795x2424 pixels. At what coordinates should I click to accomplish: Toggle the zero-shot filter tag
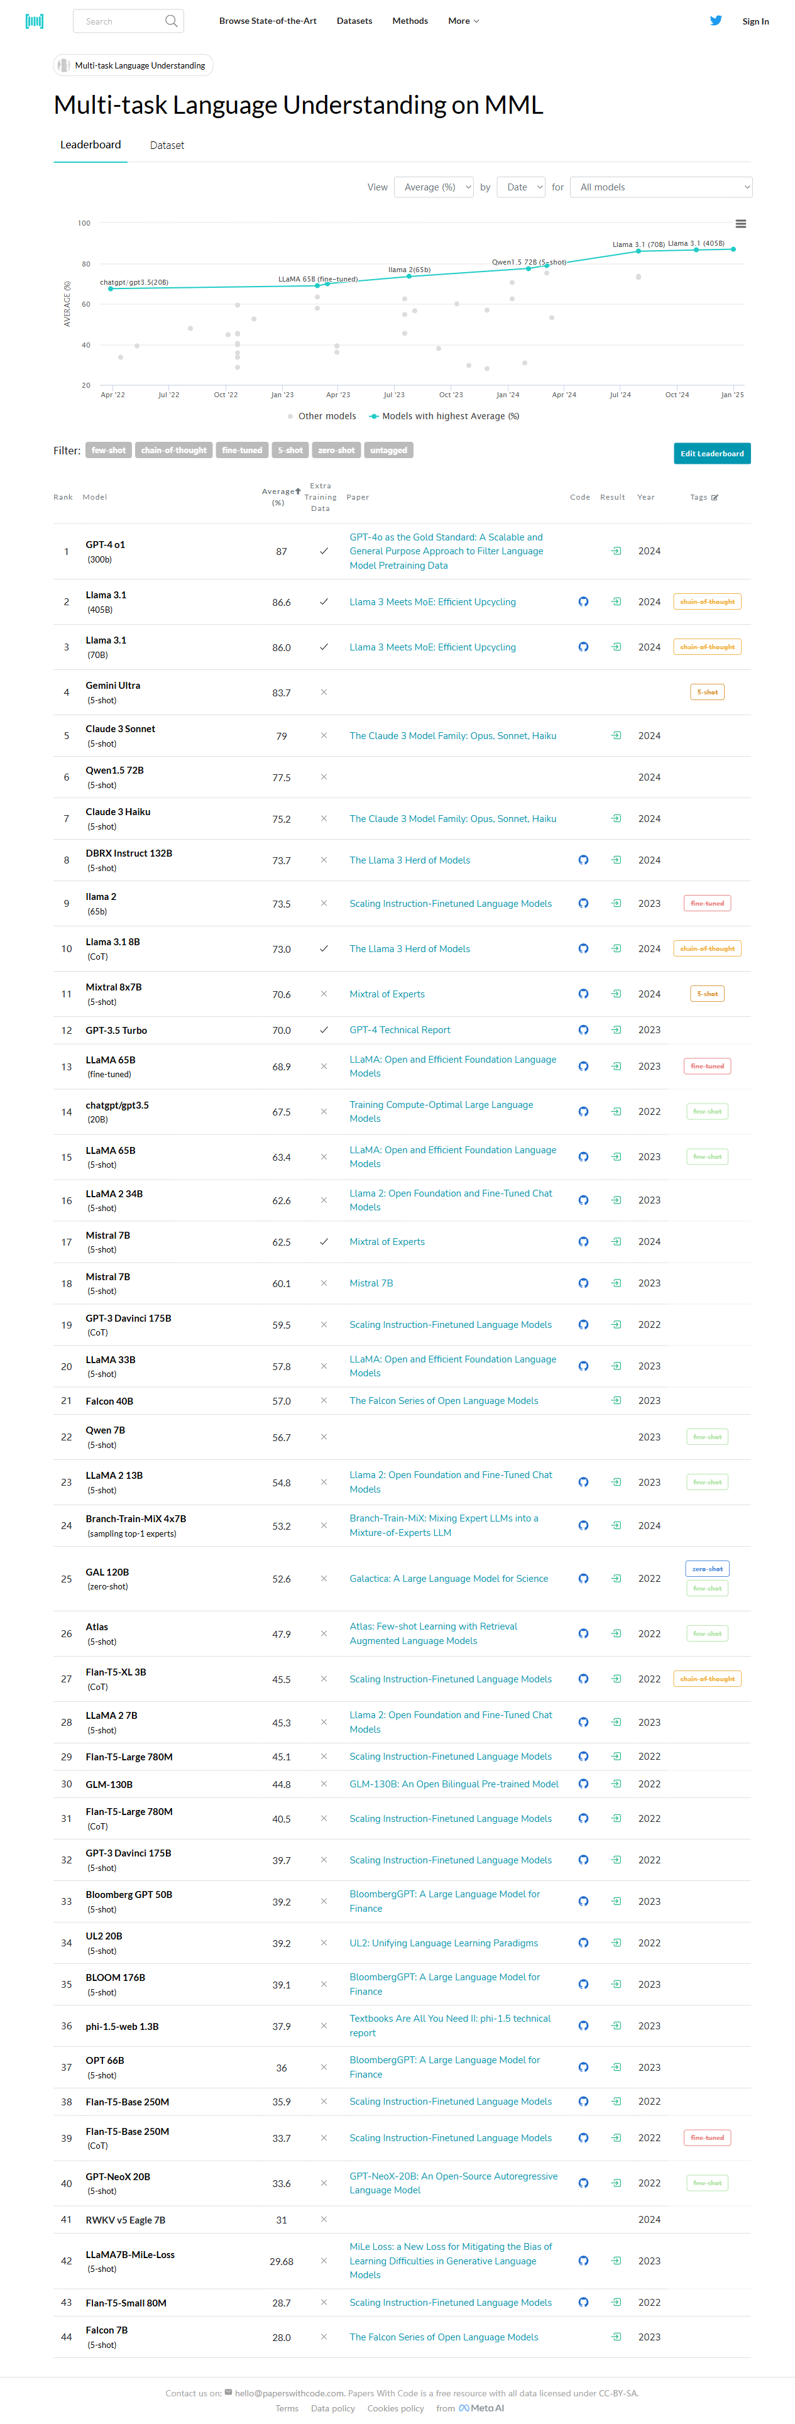[336, 451]
